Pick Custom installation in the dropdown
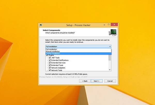The image size is (155, 105). (78, 54)
